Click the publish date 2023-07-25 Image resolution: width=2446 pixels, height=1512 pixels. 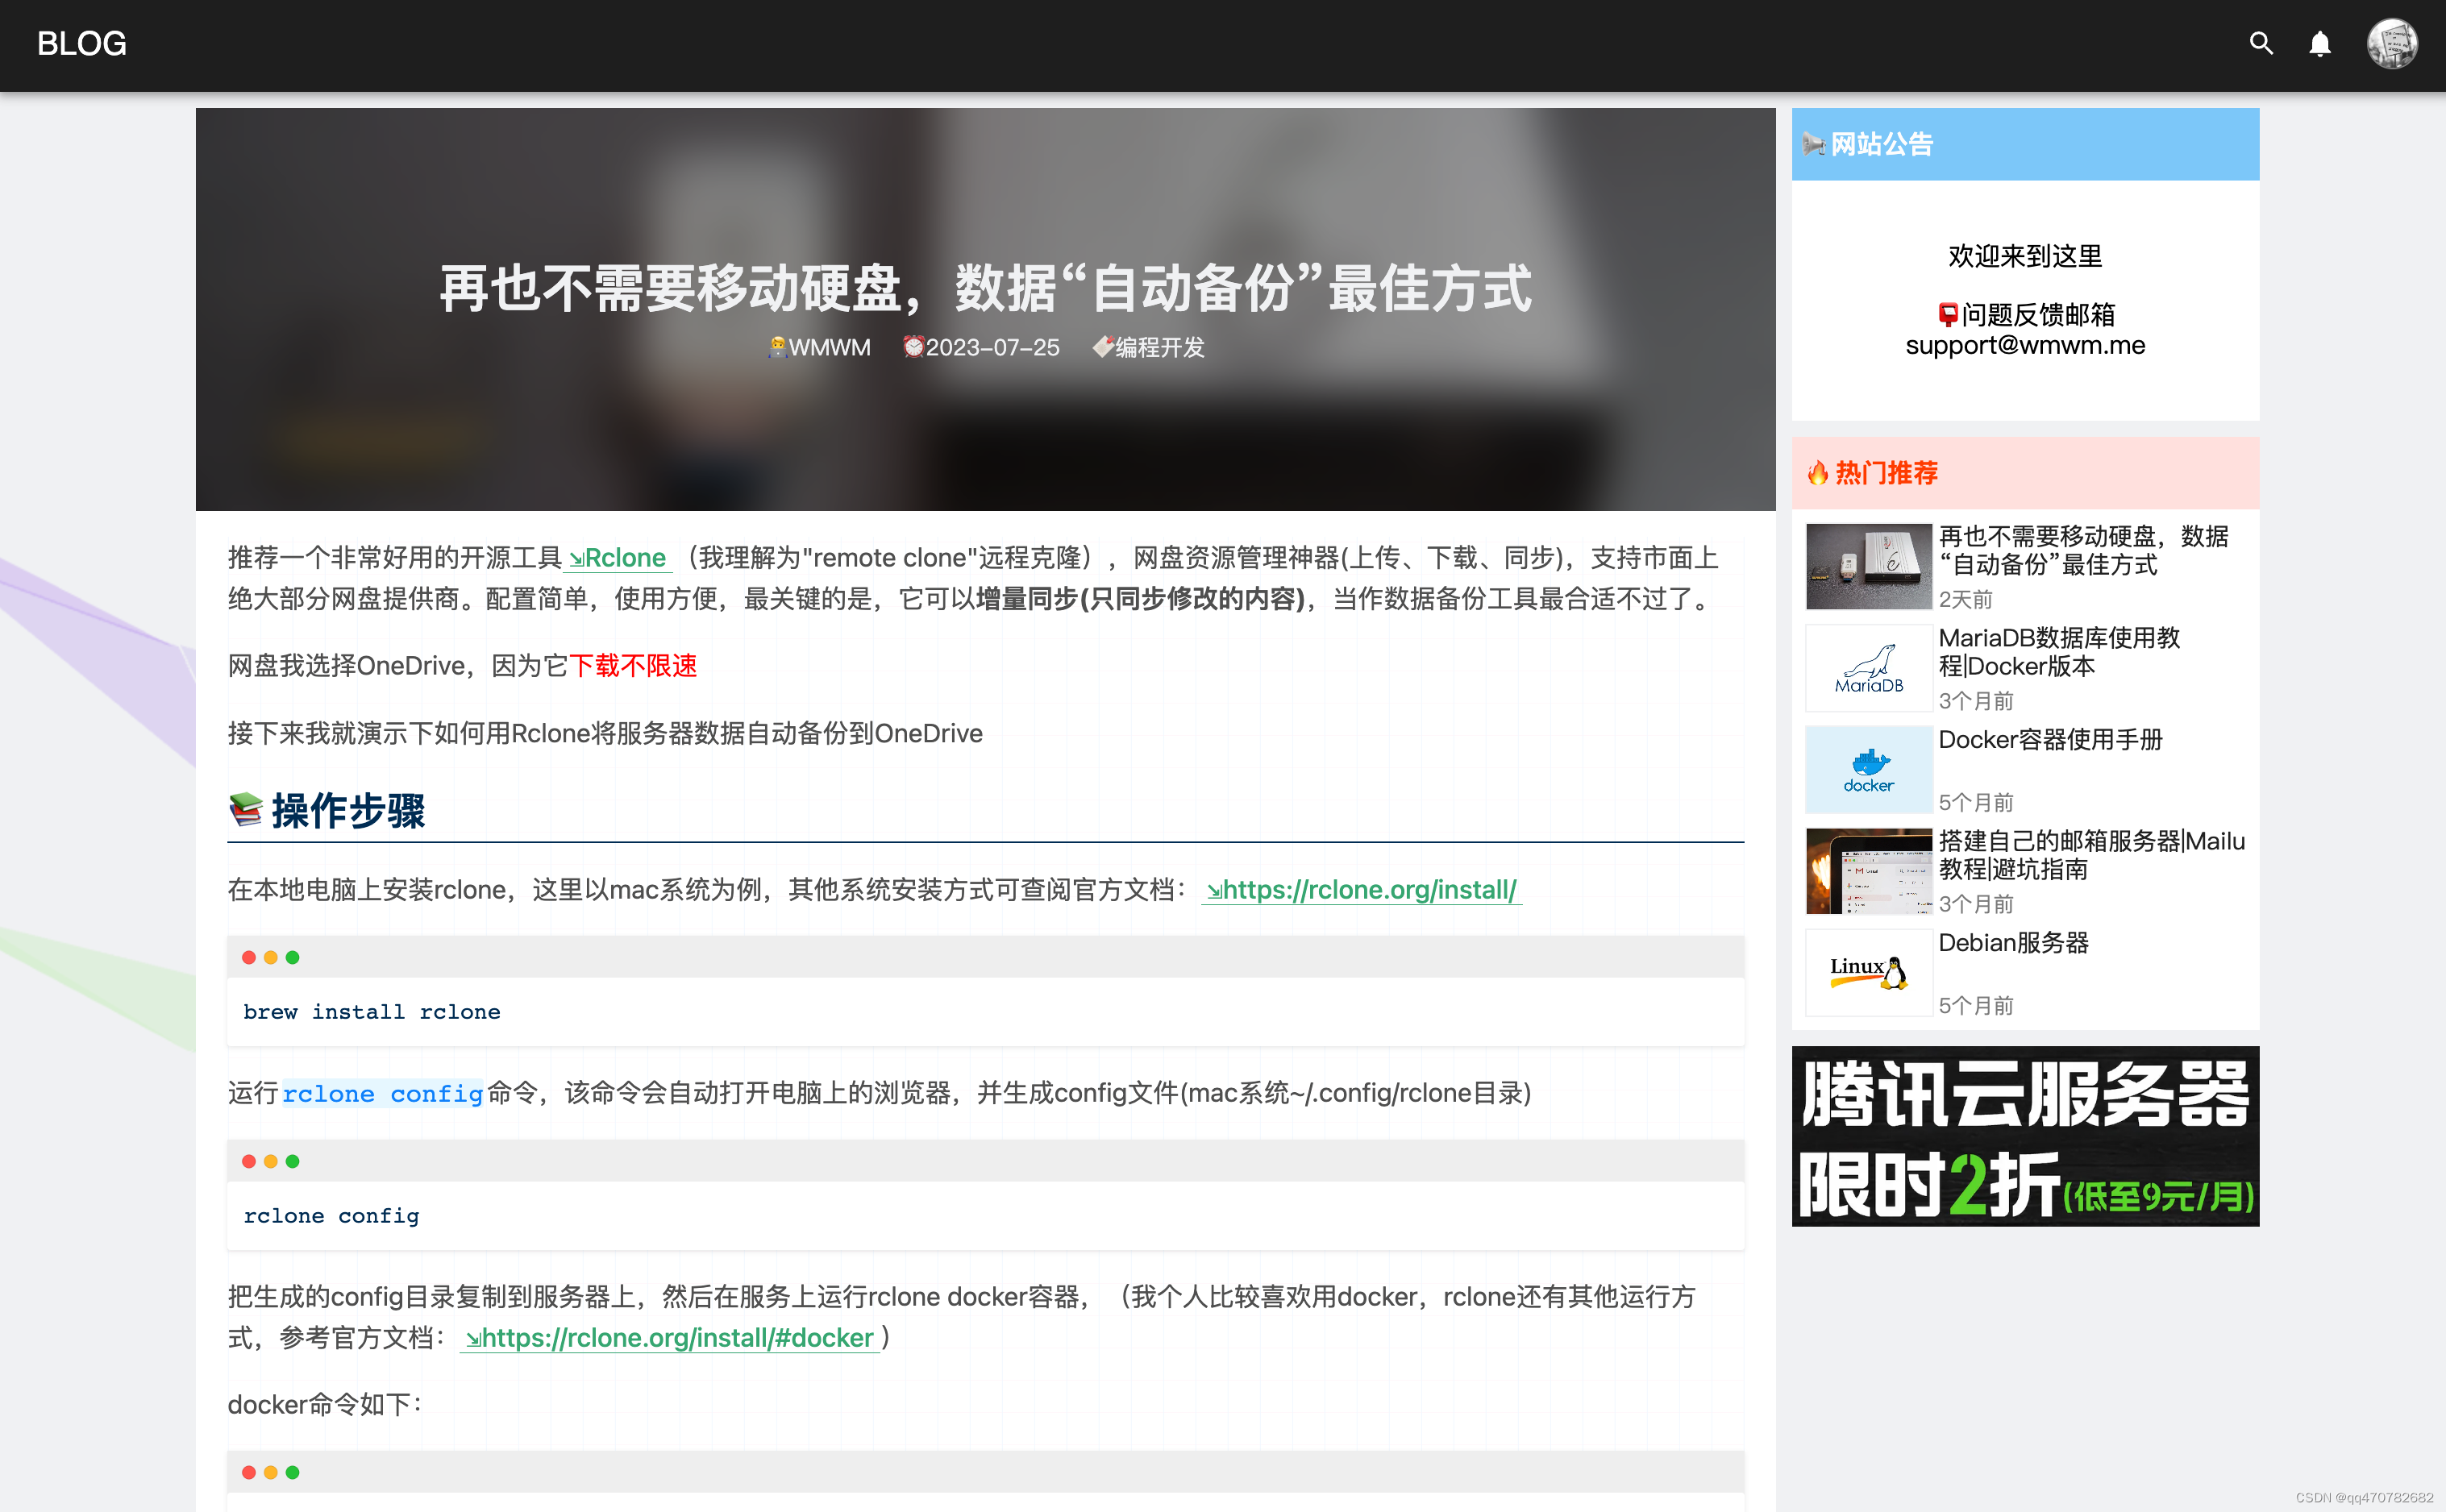[992, 347]
